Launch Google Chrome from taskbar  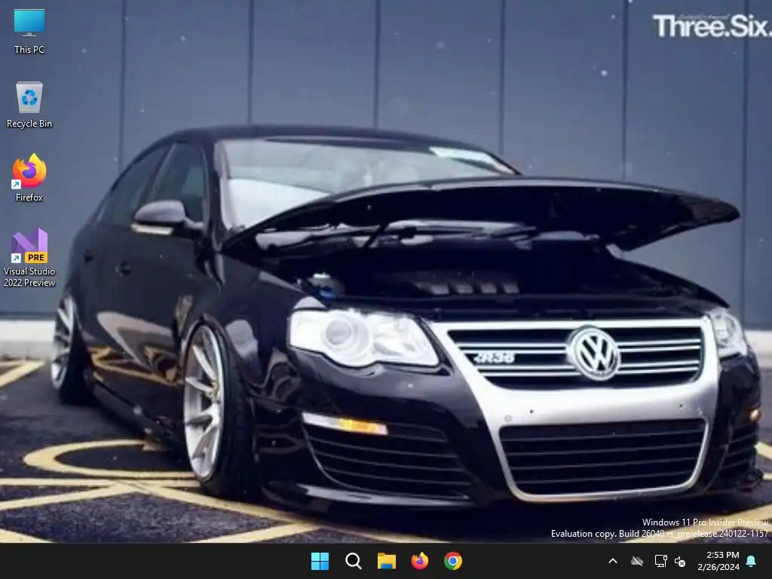tap(453, 561)
